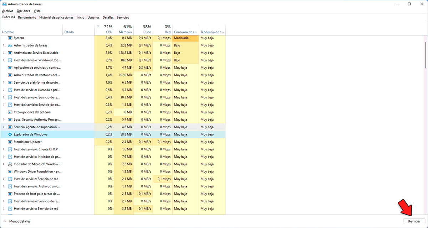Viewport: 428px width, 228px height.
Task: Click the Task Manager title bar app icon
Action: pyautogui.click(x=4, y=4)
